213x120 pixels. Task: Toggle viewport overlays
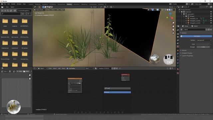click(x=158, y=10)
